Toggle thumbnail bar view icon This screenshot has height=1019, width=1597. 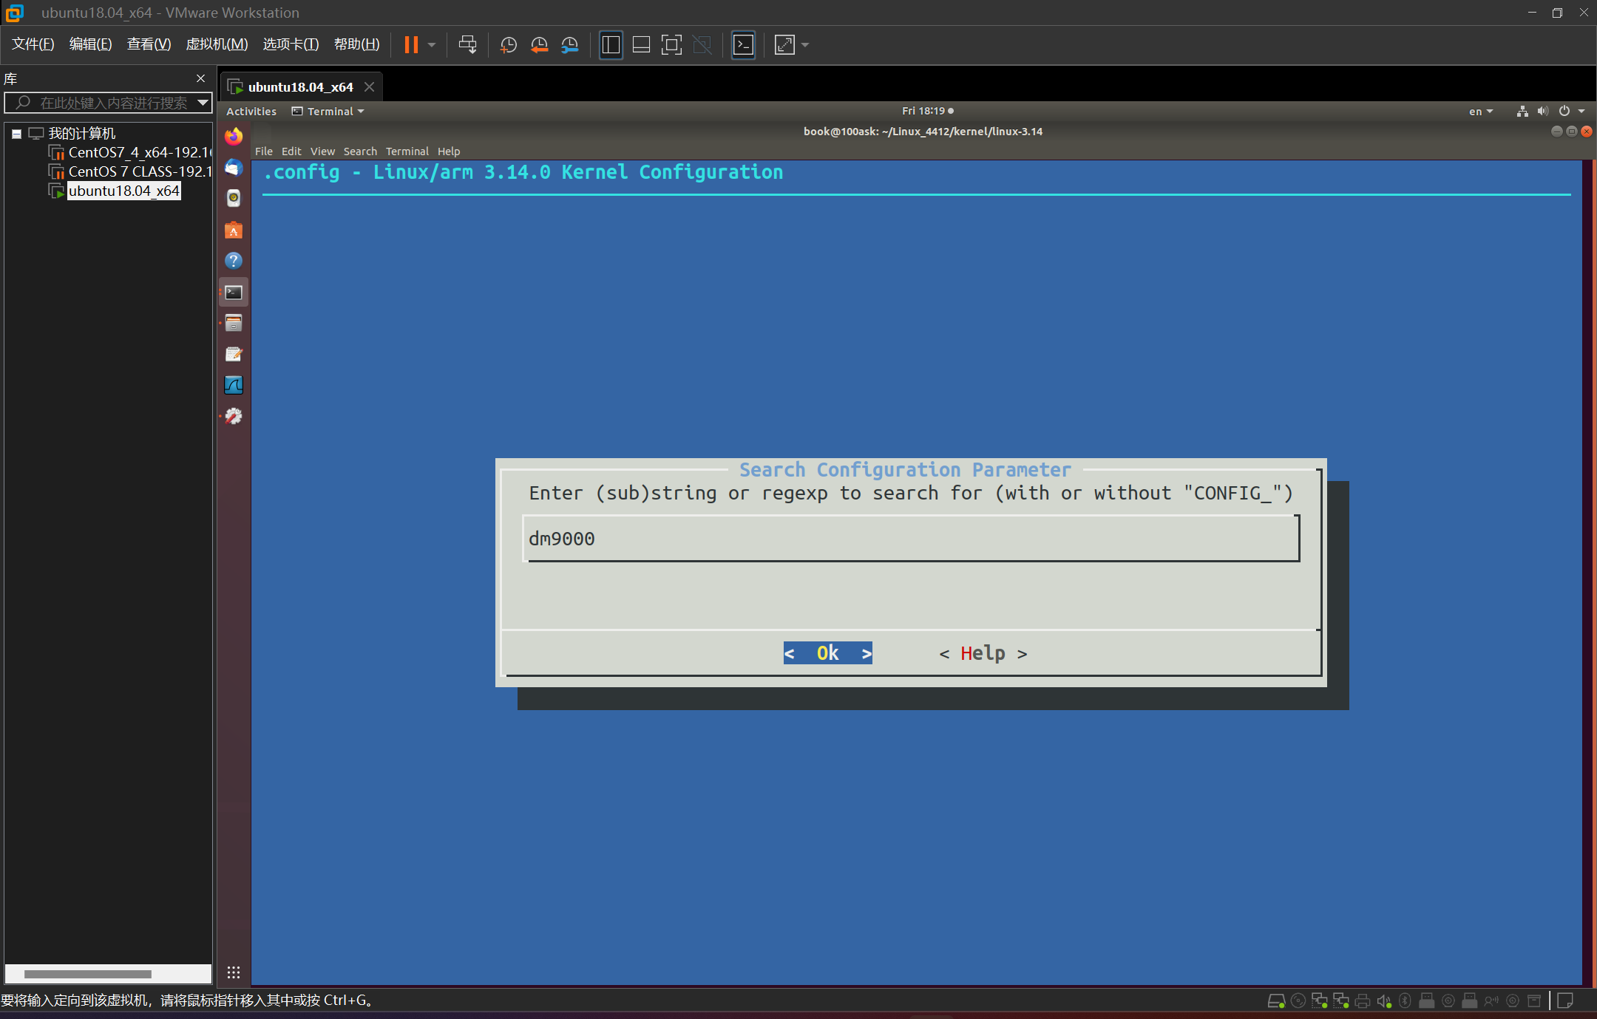(641, 45)
